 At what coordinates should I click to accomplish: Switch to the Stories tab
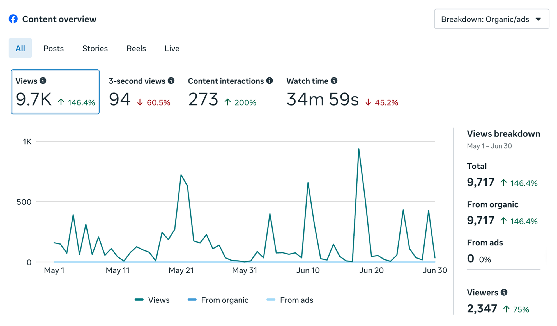[95, 48]
